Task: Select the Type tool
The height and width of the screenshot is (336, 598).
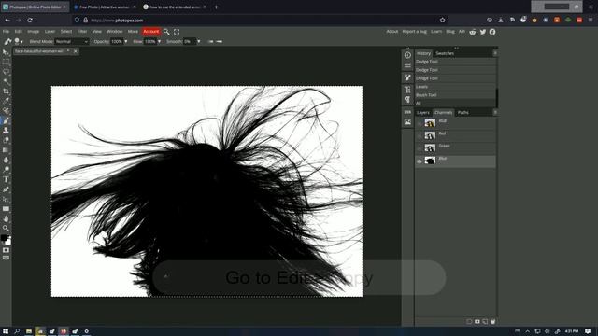Action: (6, 179)
